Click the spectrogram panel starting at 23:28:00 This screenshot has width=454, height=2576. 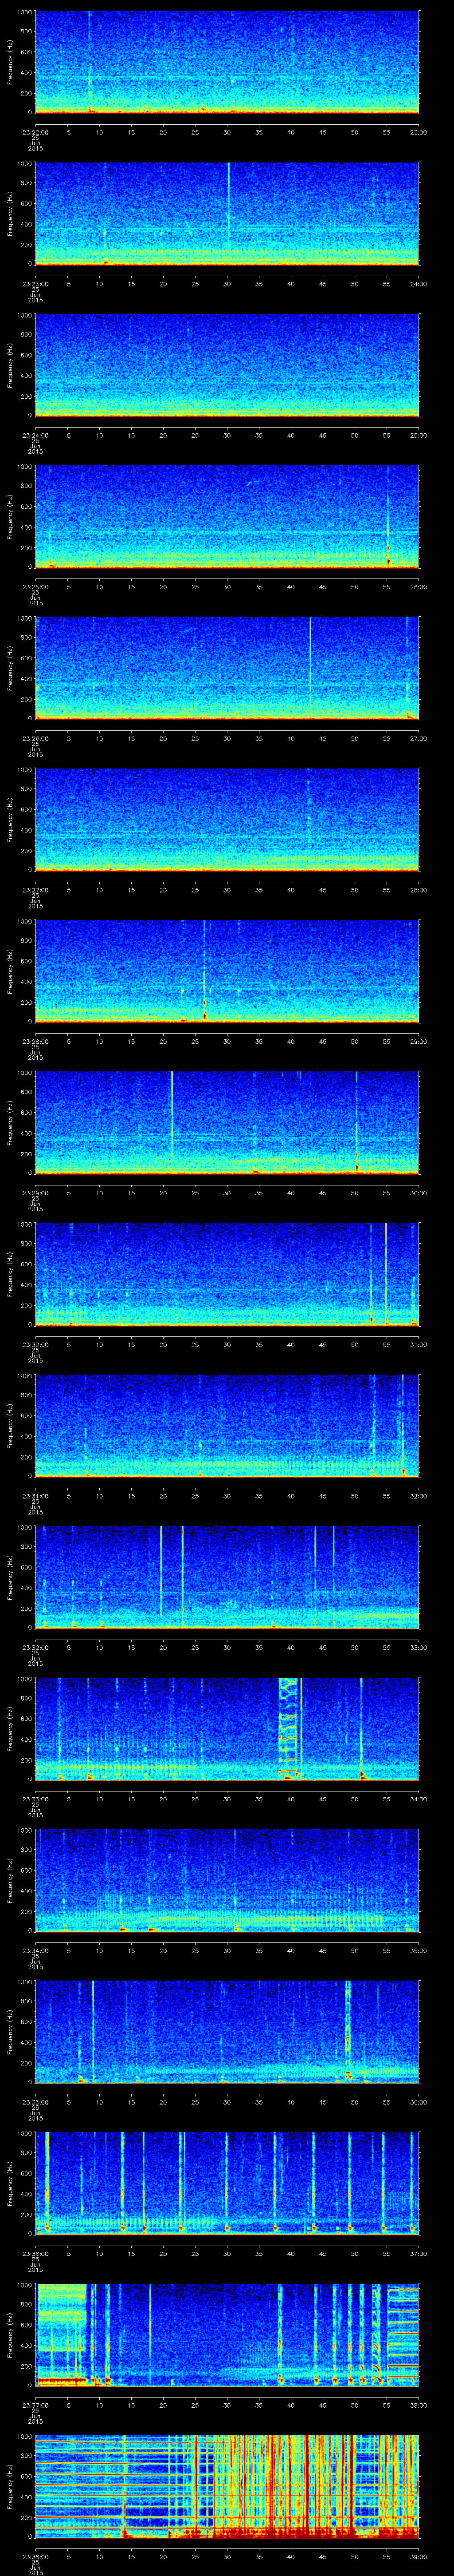tap(227, 971)
